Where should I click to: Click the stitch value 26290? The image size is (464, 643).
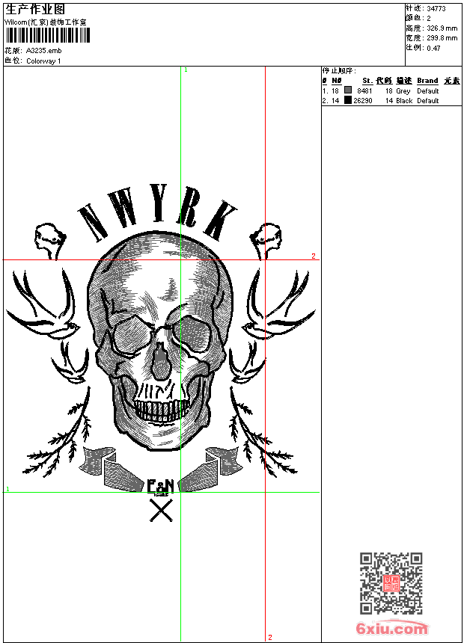tap(363, 100)
